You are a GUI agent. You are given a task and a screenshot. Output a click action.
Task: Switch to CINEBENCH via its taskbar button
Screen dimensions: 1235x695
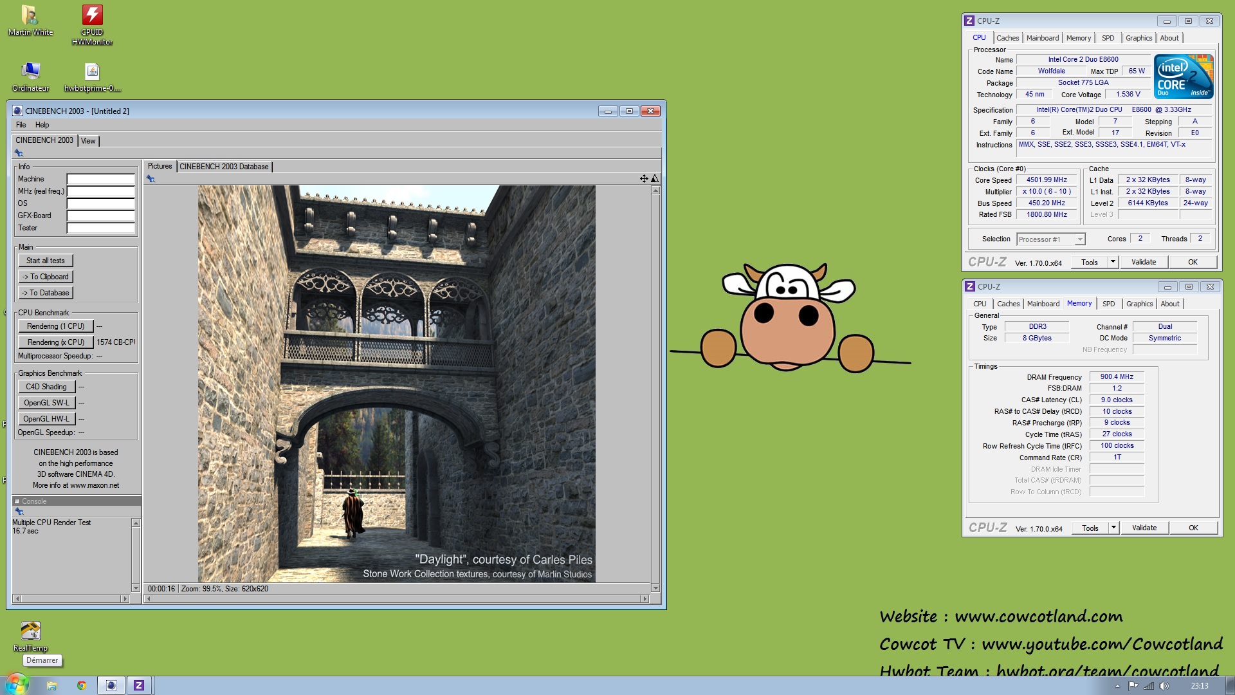click(x=111, y=685)
